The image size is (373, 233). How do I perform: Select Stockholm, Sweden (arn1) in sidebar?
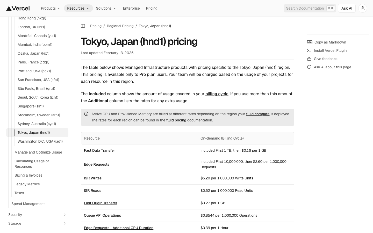tap(39, 115)
